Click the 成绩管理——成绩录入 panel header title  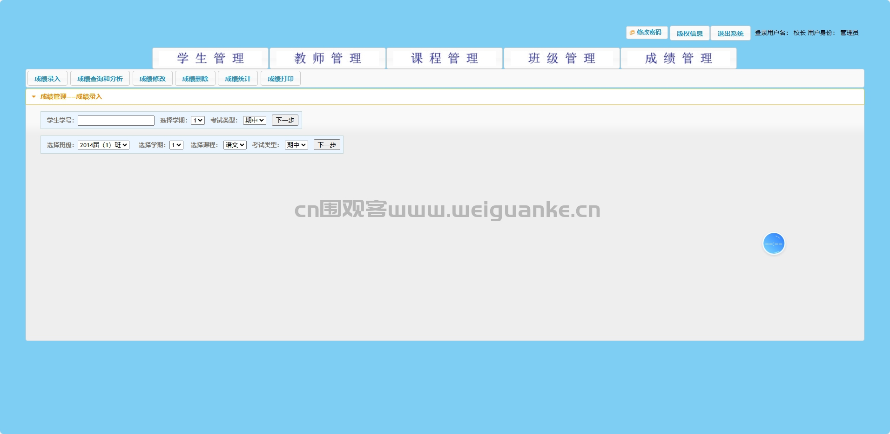71,97
